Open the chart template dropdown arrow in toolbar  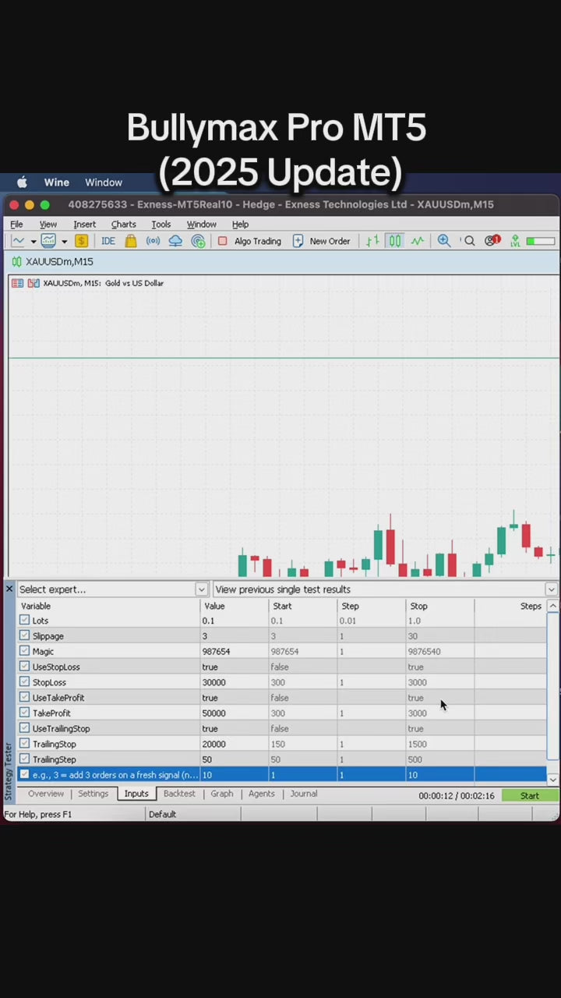[x=64, y=242]
